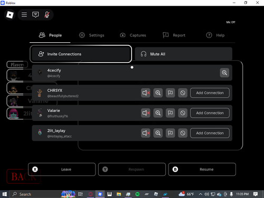The height and width of the screenshot is (198, 264).
Task: Open the hamburger menu icon
Action: pyautogui.click(x=24, y=15)
